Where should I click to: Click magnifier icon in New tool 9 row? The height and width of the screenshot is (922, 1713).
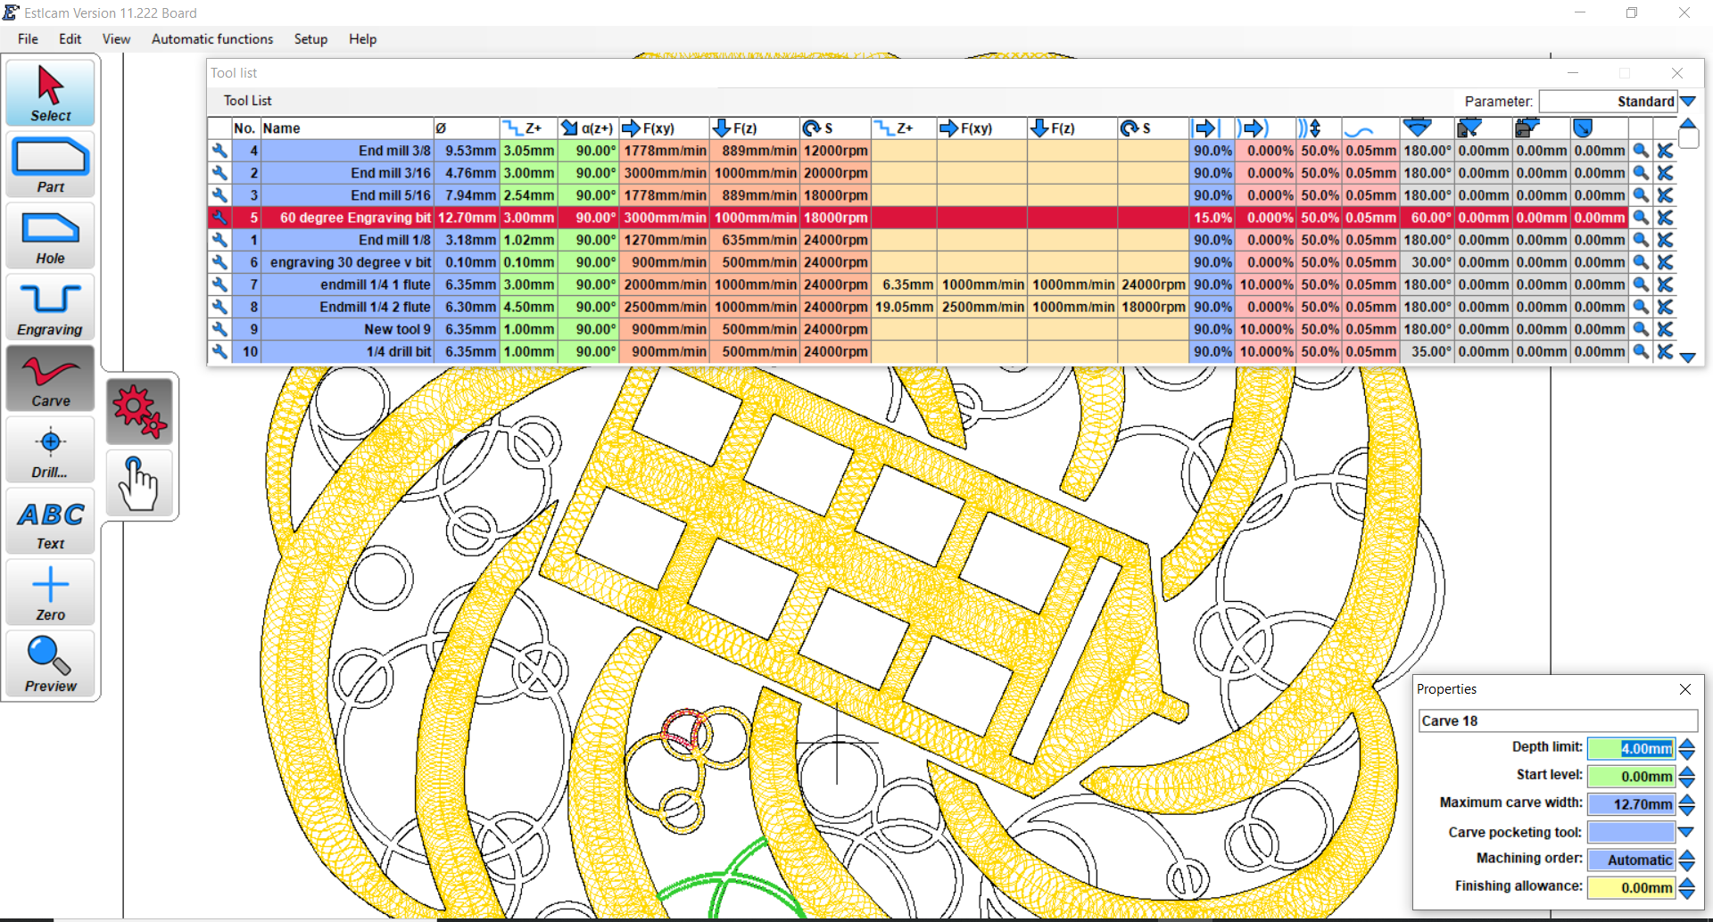click(x=1641, y=329)
